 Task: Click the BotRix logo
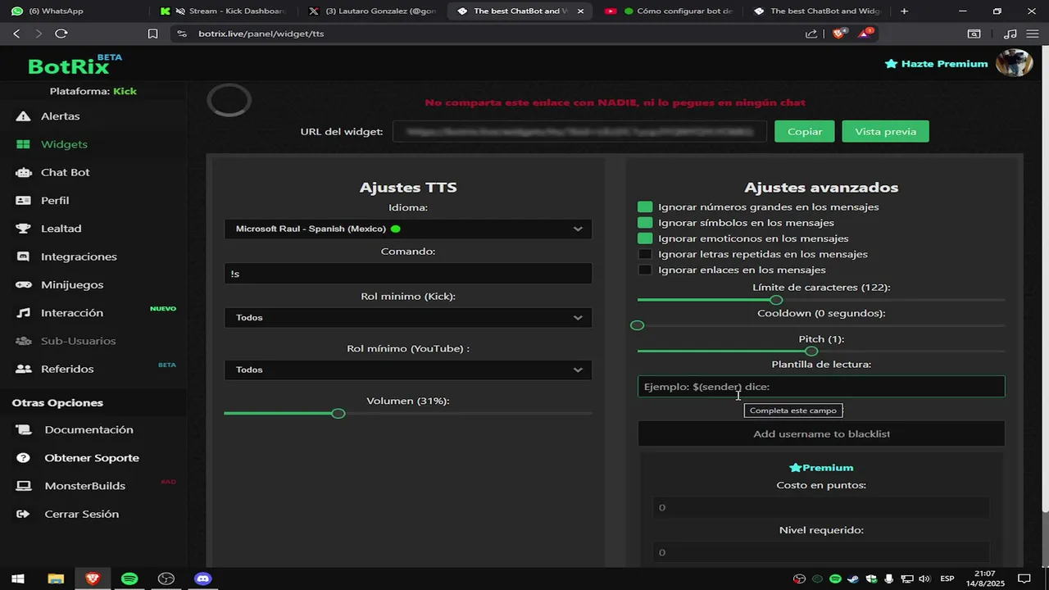click(x=75, y=65)
